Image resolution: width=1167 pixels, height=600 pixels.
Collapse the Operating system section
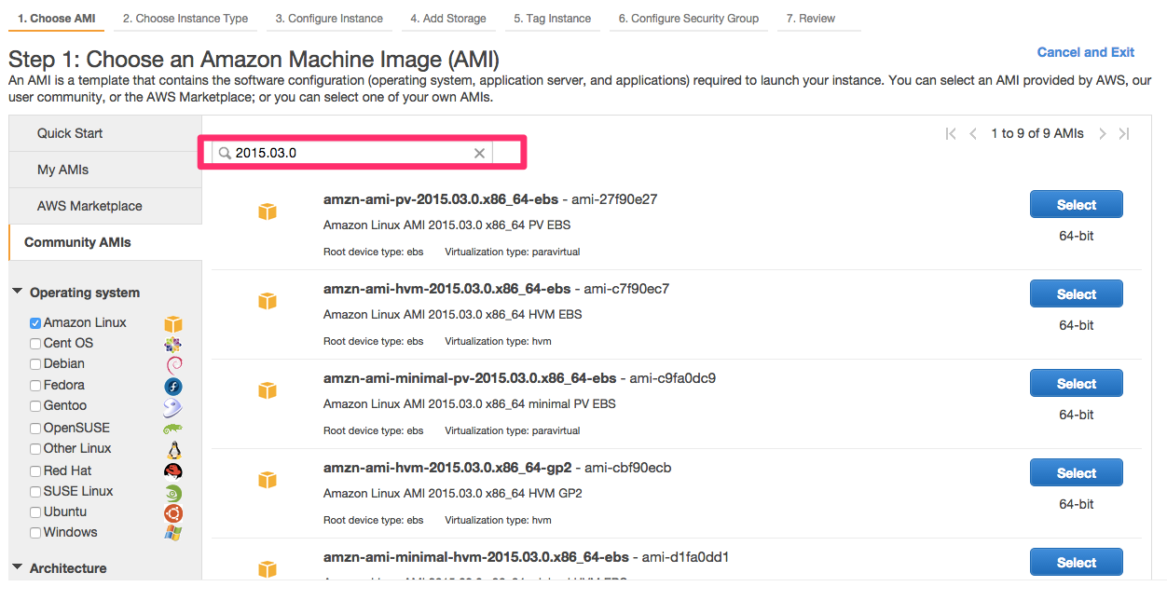pyautogui.click(x=16, y=292)
